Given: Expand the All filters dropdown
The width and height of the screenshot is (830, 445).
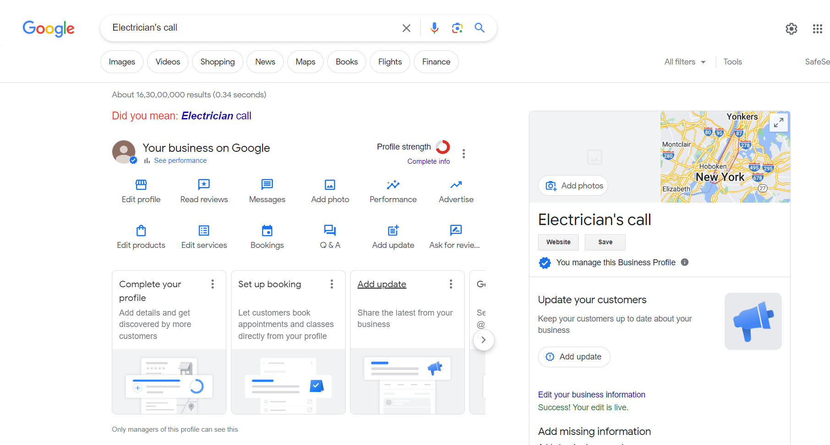Looking at the screenshot, I should point(685,62).
